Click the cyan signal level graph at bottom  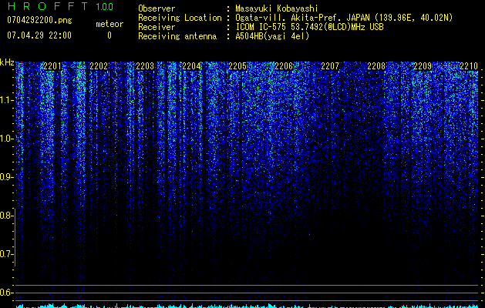point(248,306)
